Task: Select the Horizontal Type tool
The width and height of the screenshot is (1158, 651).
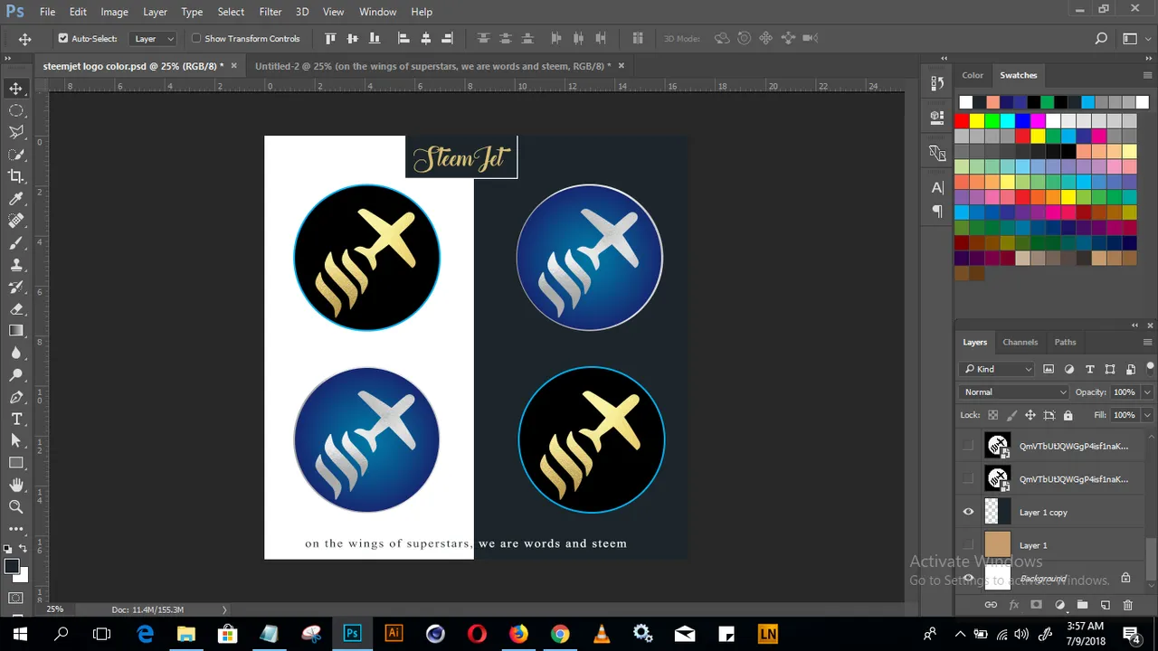Action: 16,420
